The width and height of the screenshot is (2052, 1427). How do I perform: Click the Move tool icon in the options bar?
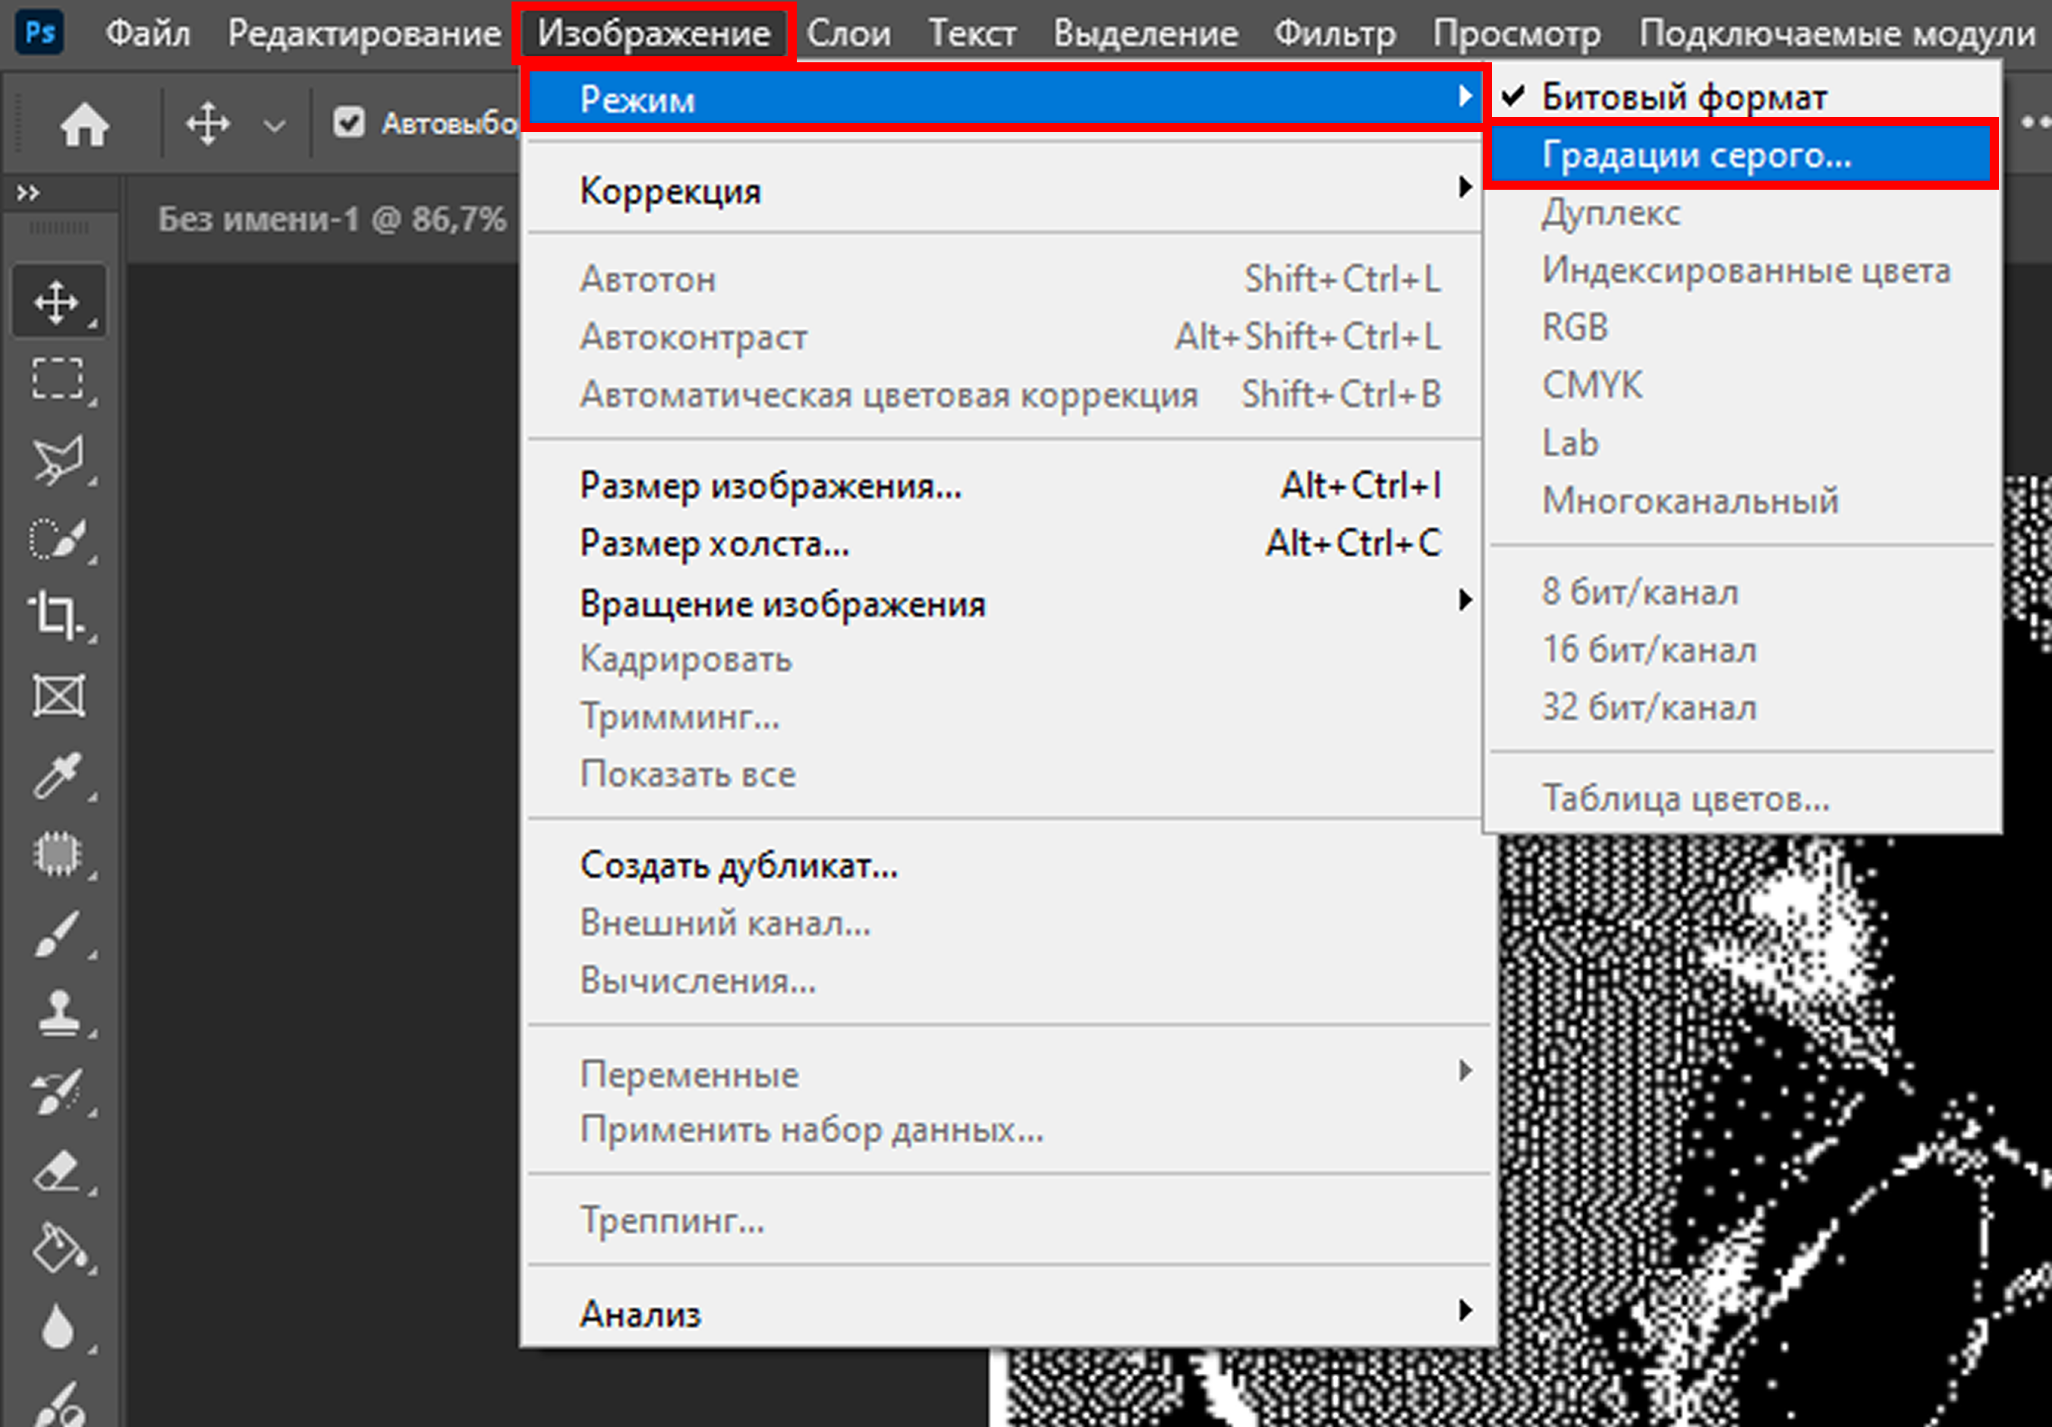[x=207, y=124]
